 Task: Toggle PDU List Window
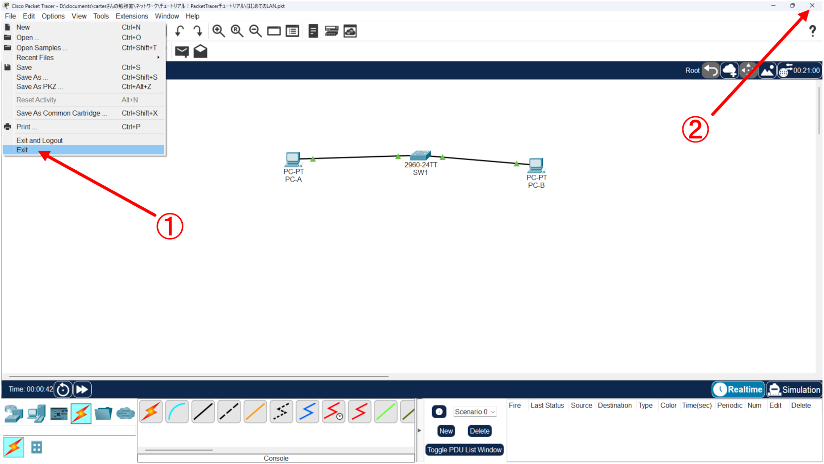click(x=464, y=450)
